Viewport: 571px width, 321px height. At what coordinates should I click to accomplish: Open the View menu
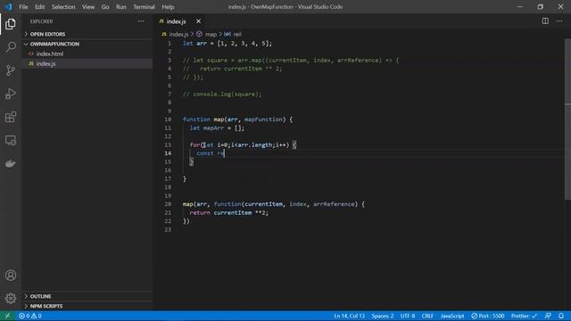point(88,7)
